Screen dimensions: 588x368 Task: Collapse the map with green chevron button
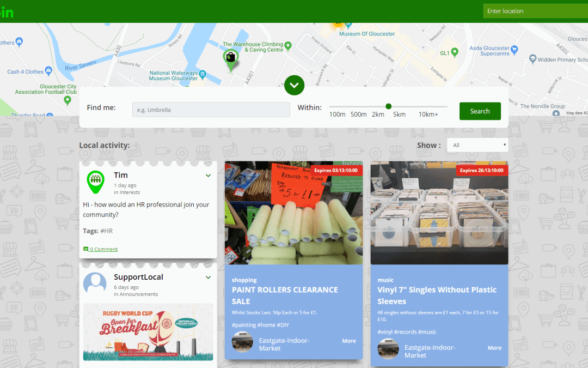click(x=294, y=85)
